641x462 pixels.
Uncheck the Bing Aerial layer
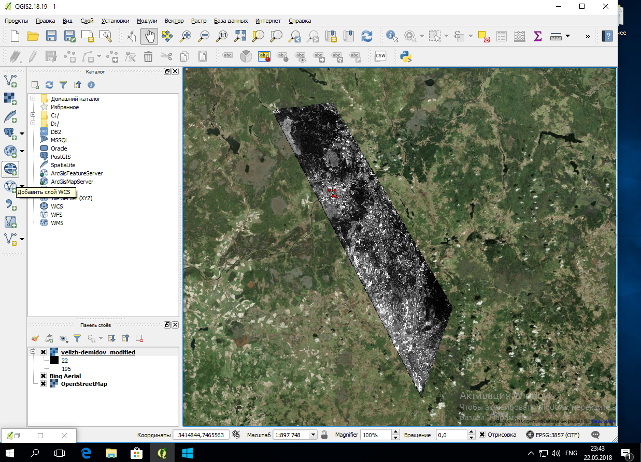click(44, 376)
